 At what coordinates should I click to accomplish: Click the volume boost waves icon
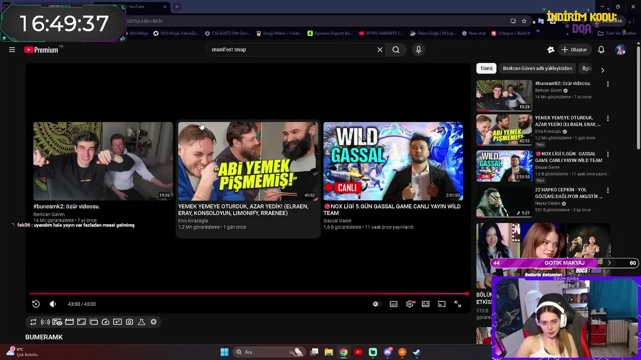click(x=45, y=322)
